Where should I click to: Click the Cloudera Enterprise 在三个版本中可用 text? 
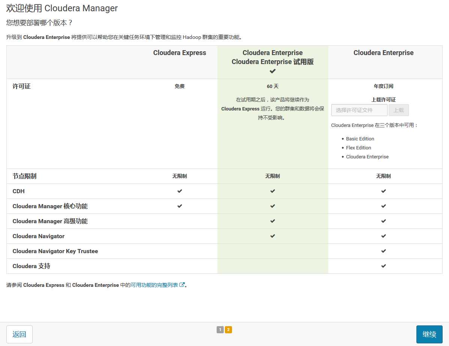[374, 125]
